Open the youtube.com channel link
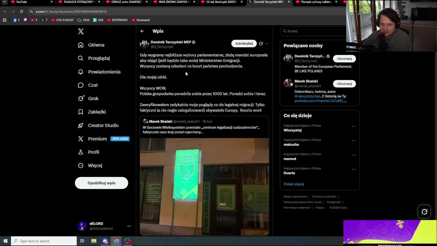Image resolution: width=437 pixels, height=246 pixels. (x=320, y=101)
